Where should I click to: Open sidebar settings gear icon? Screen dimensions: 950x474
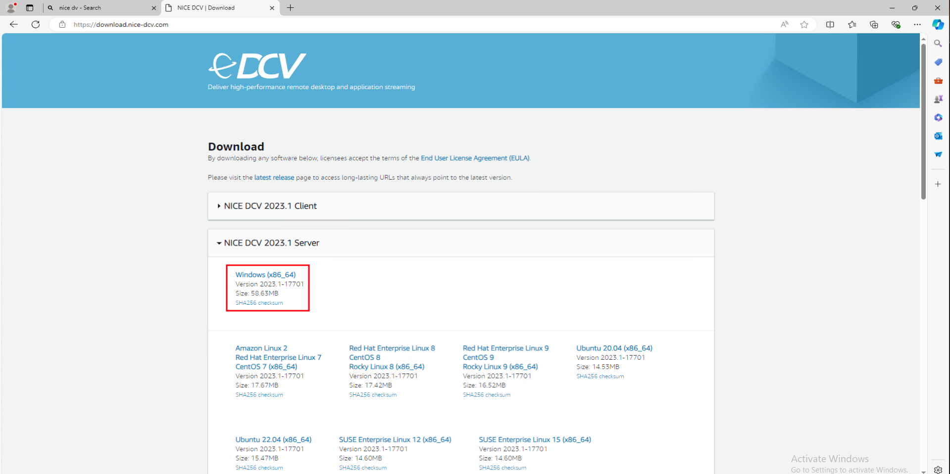(938, 470)
